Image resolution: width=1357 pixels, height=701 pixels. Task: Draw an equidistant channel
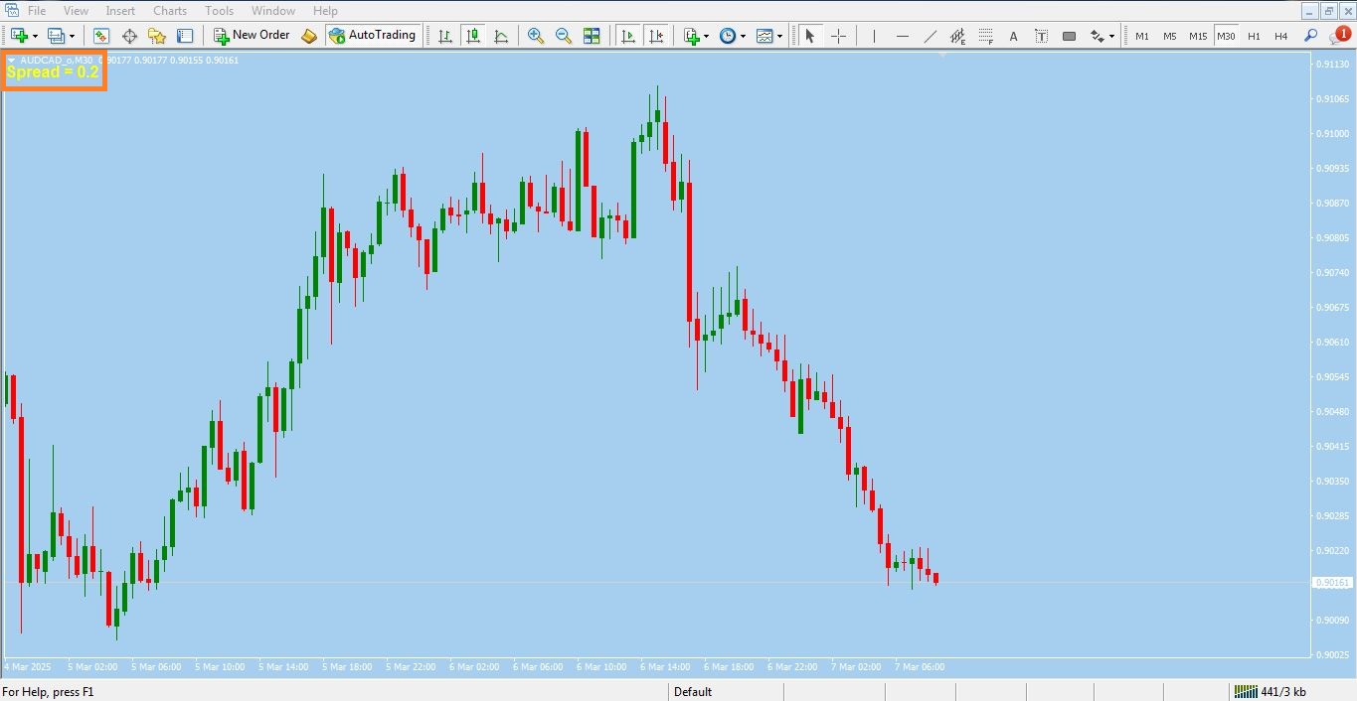point(957,36)
